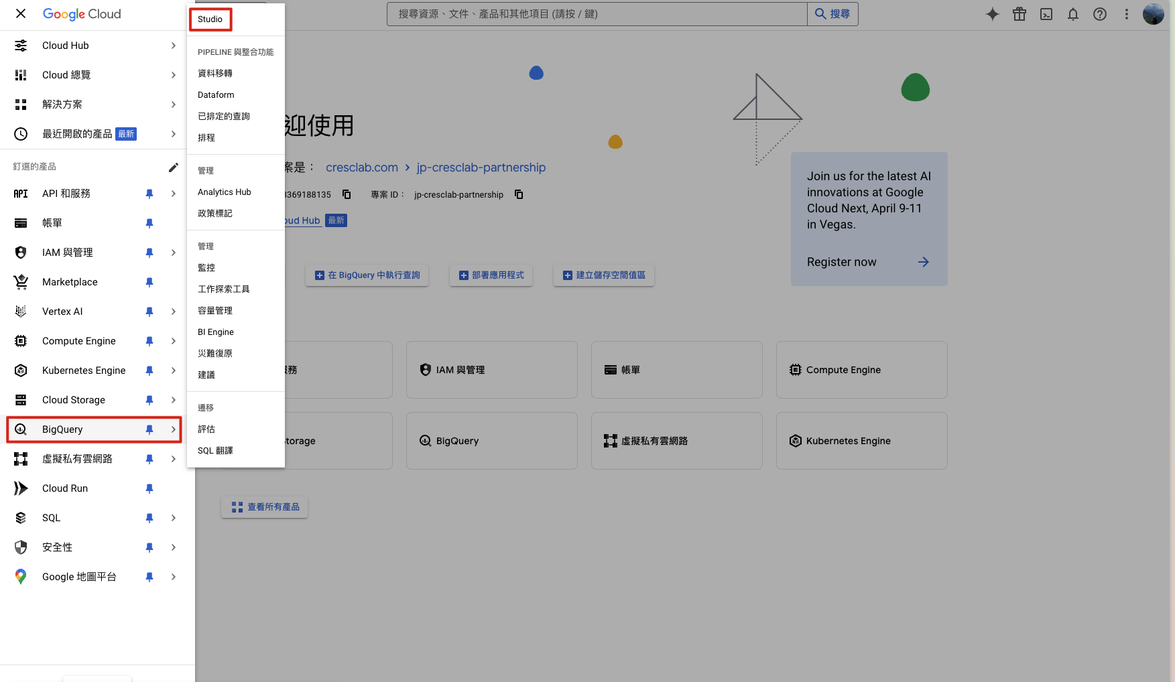
Task: Unpin the Billing (帳單) product
Action: pyautogui.click(x=149, y=223)
